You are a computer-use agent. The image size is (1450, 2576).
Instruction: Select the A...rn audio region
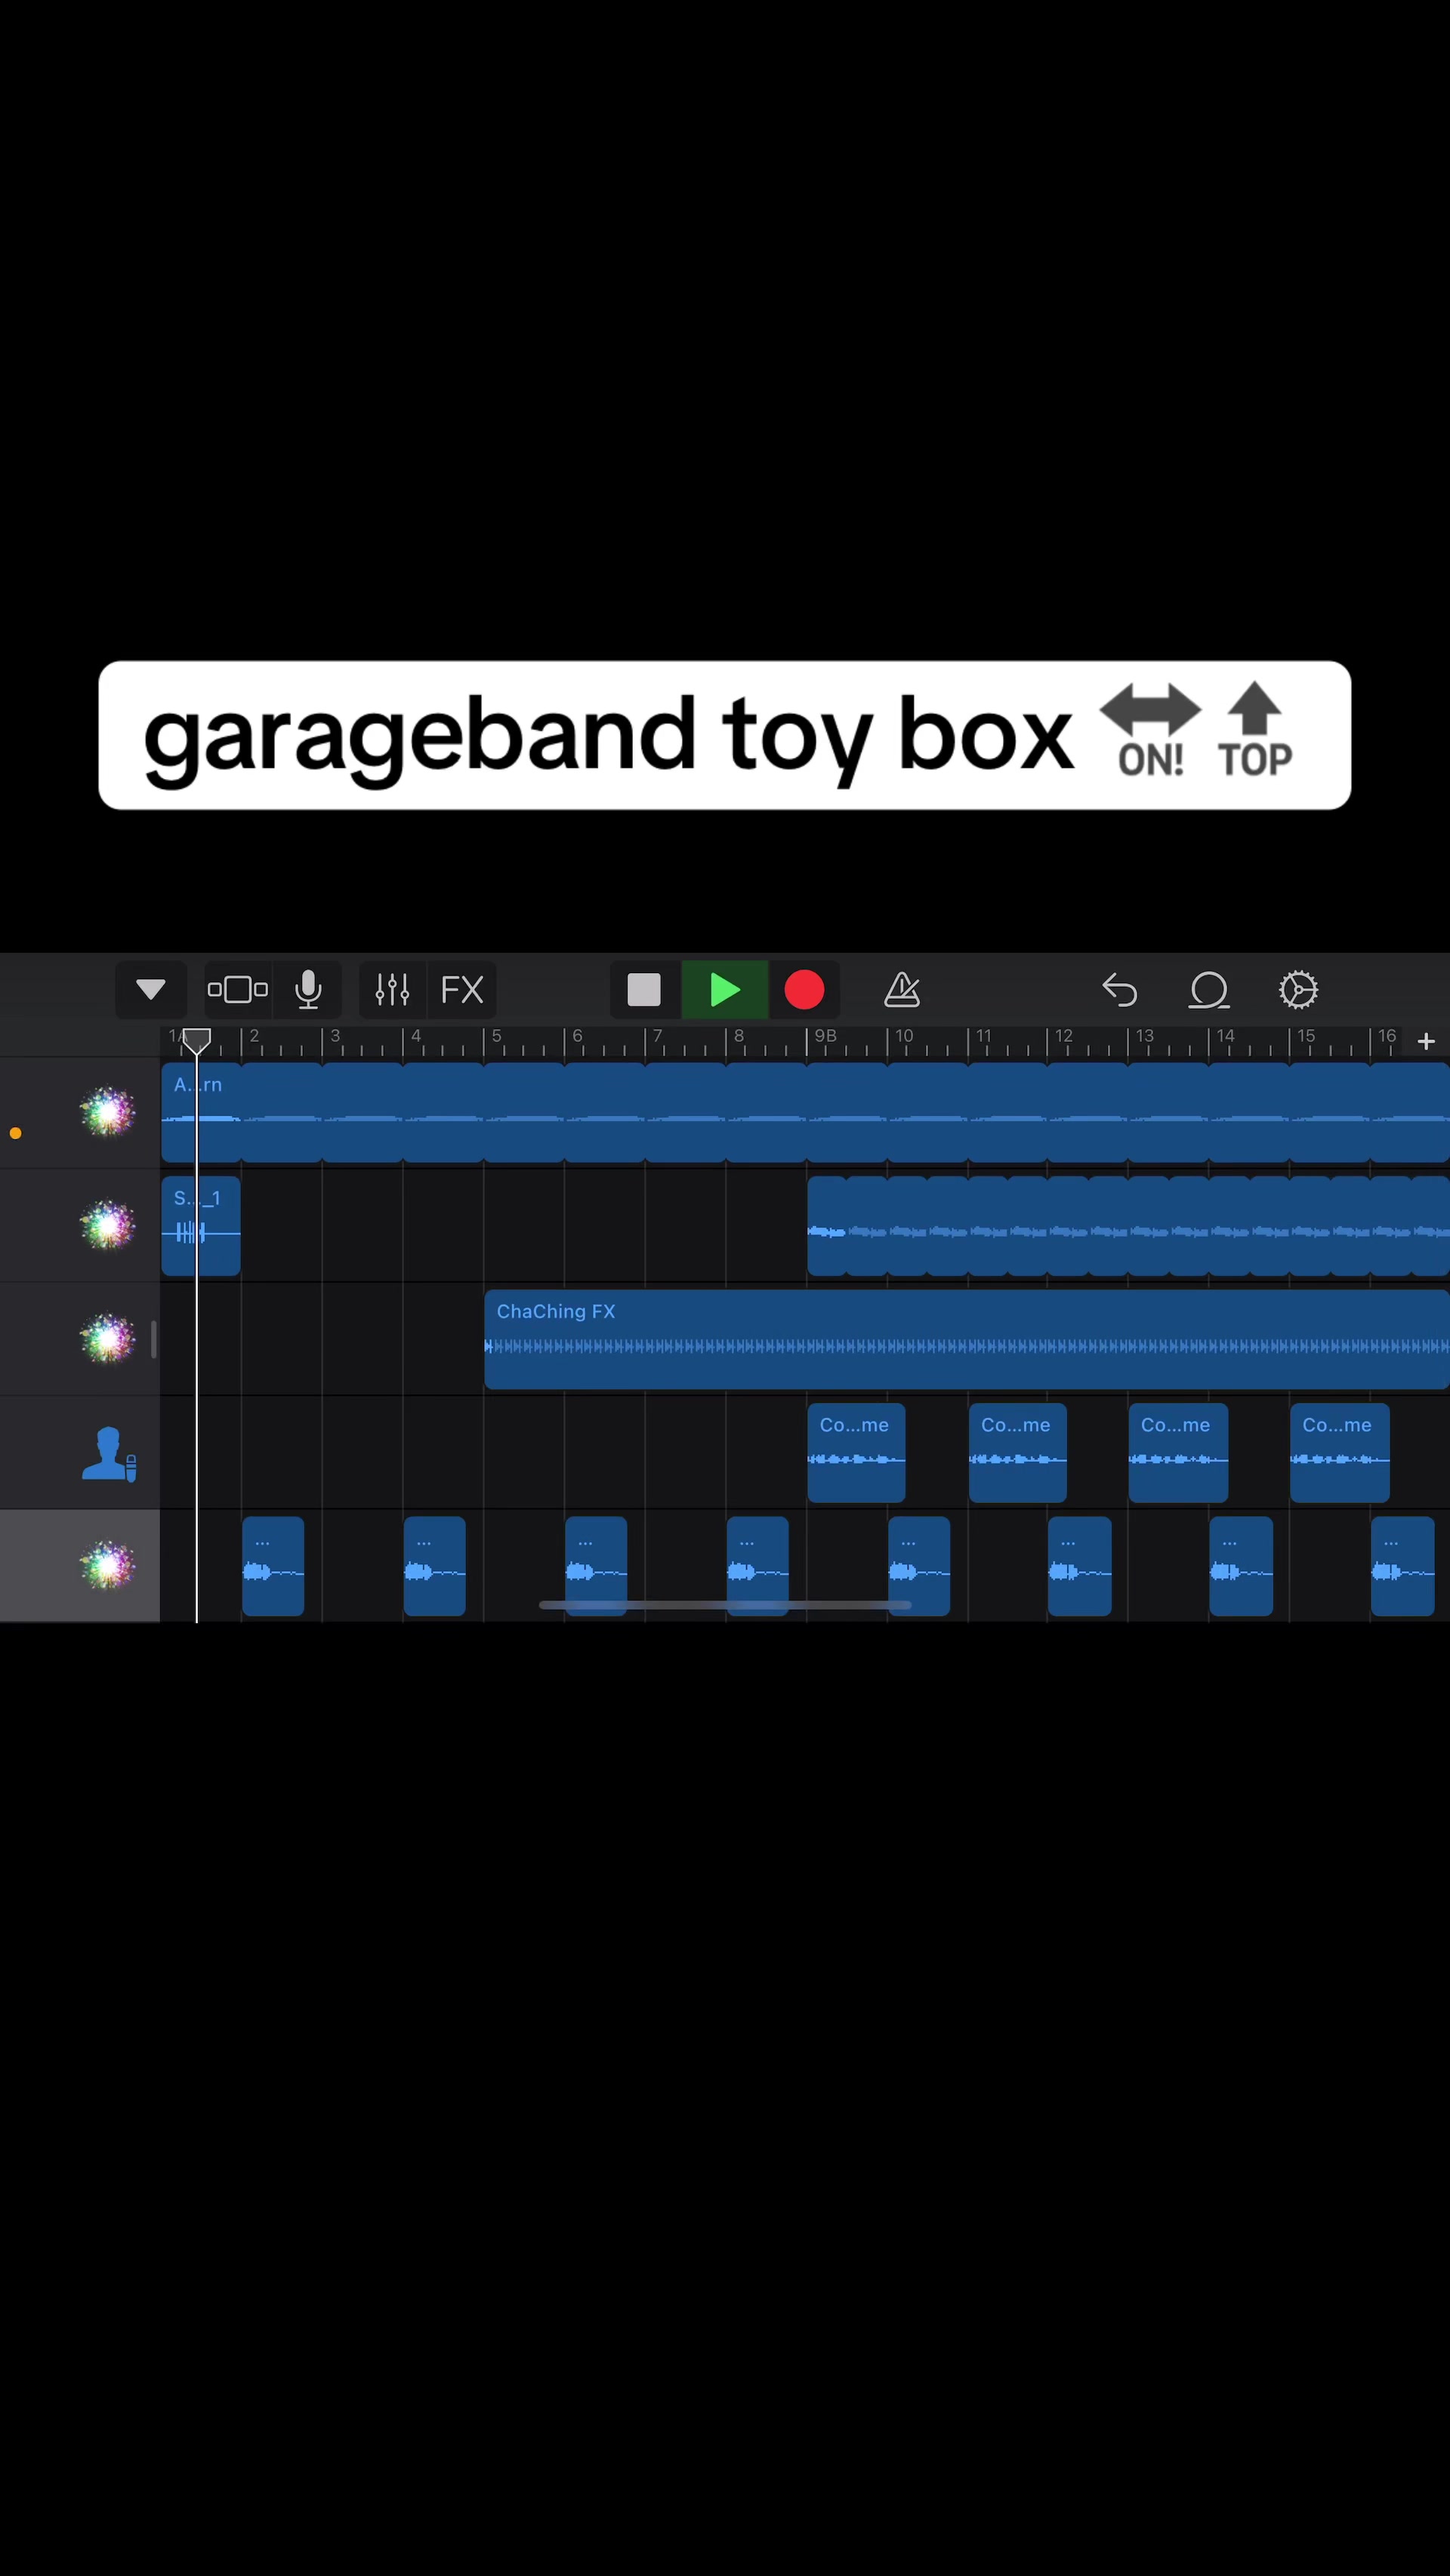tap(805, 1112)
